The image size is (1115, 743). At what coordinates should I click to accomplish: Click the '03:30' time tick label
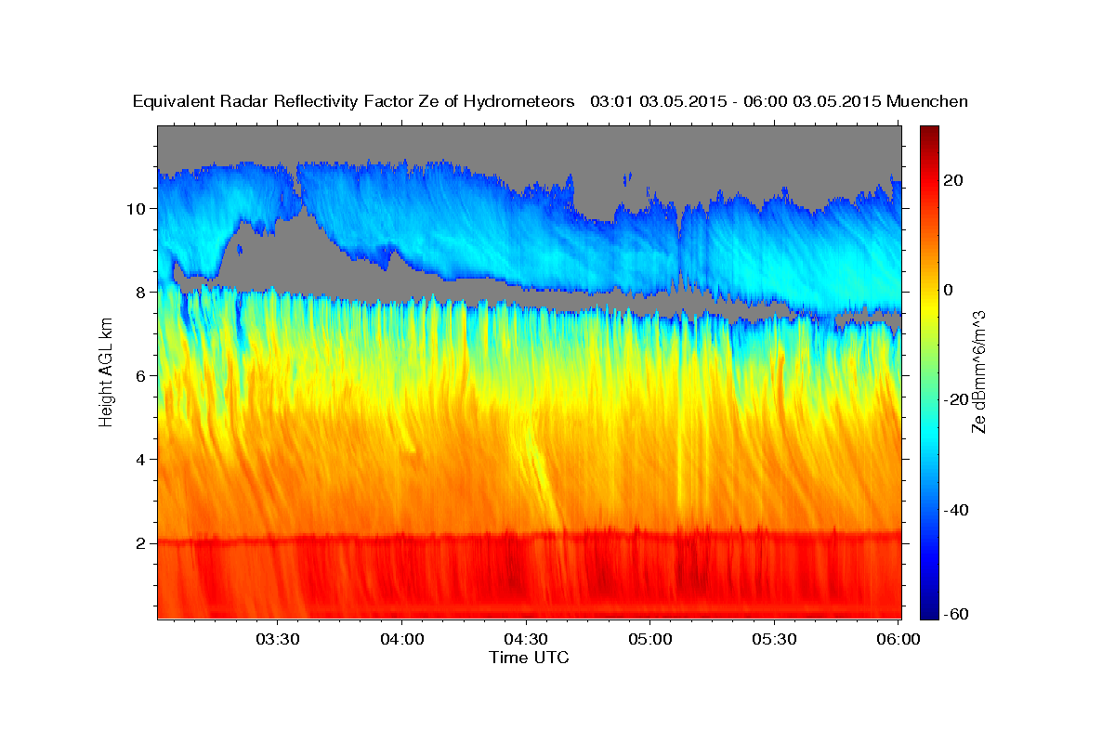coord(278,640)
